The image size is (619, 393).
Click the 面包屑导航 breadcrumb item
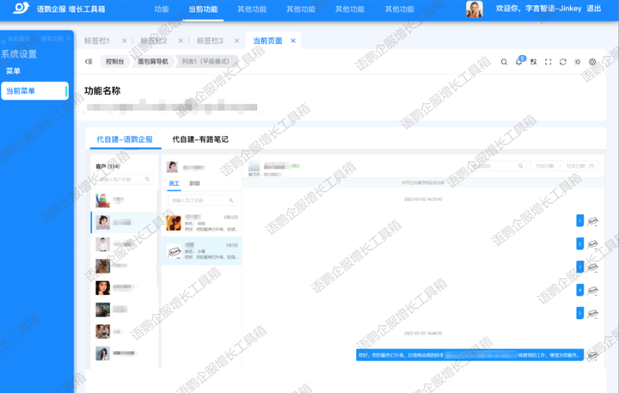tap(153, 62)
